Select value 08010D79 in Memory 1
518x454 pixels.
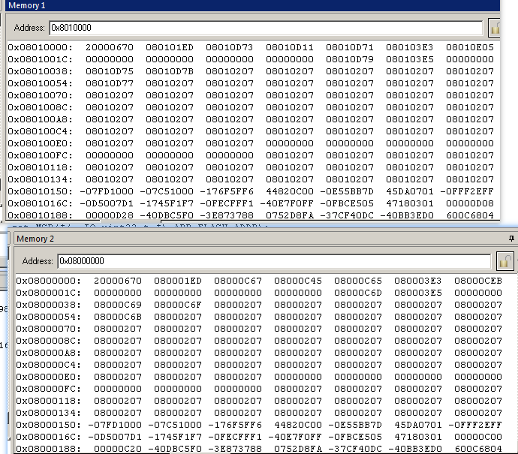350,59
